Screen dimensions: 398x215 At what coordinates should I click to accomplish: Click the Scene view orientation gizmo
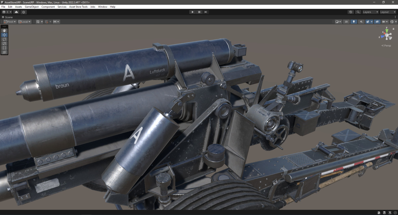pos(387,35)
